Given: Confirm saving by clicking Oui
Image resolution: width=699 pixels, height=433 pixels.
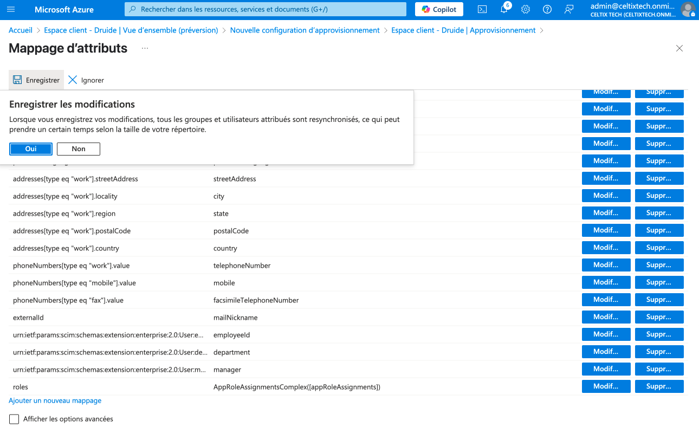Looking at the screenshot, I should click(x=31, y=149).
